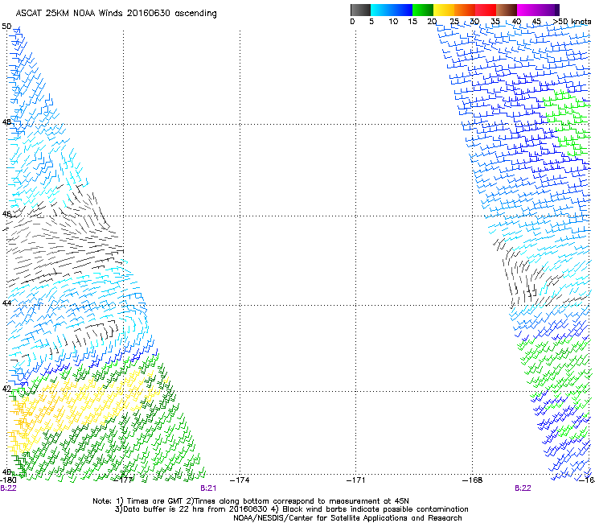Click the green 15-20 knots color segment

[x=423, y=10]
